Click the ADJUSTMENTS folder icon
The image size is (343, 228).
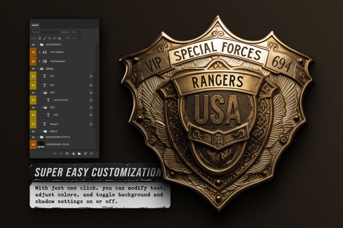point(42,44)
